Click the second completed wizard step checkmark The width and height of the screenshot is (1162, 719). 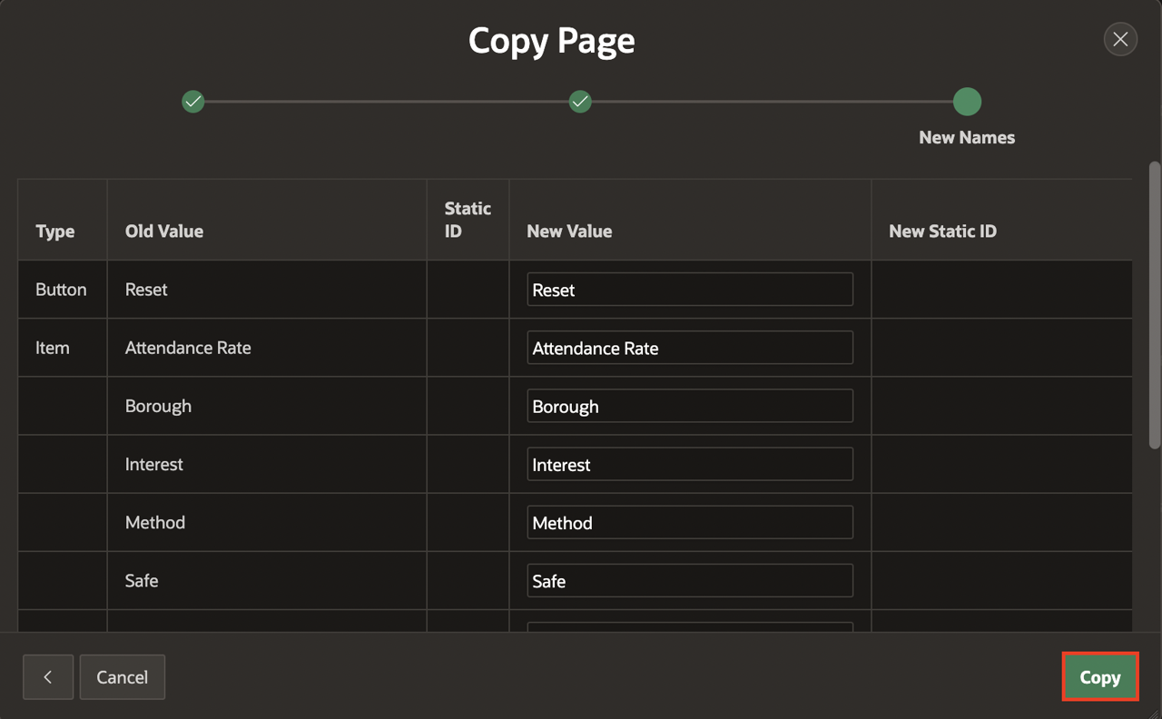pos(580,102)
